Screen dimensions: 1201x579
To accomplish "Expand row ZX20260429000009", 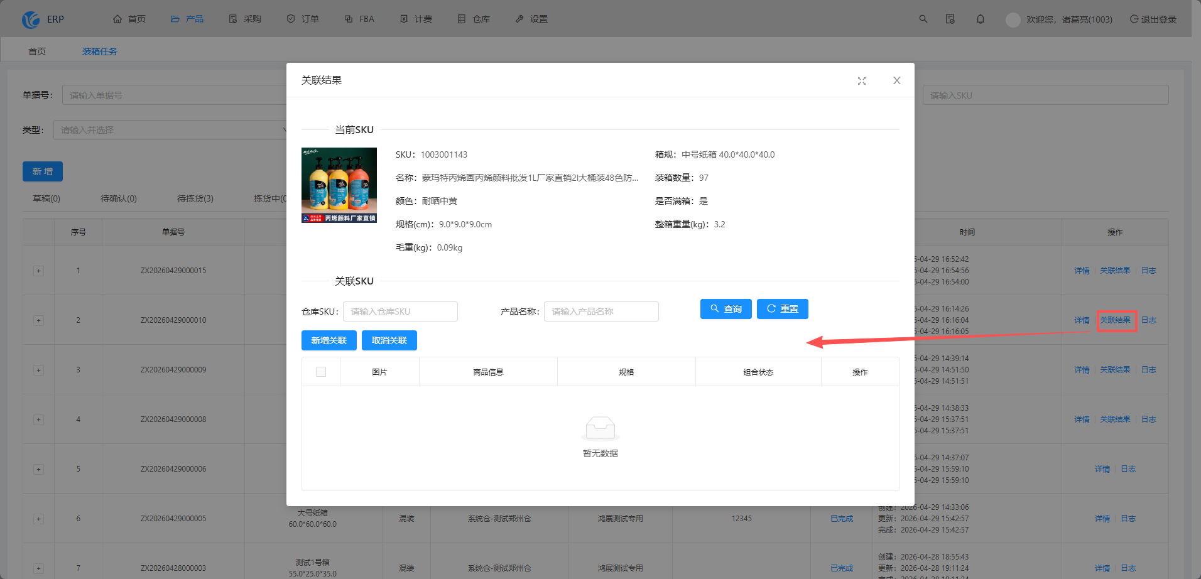I will click(38, 370).
